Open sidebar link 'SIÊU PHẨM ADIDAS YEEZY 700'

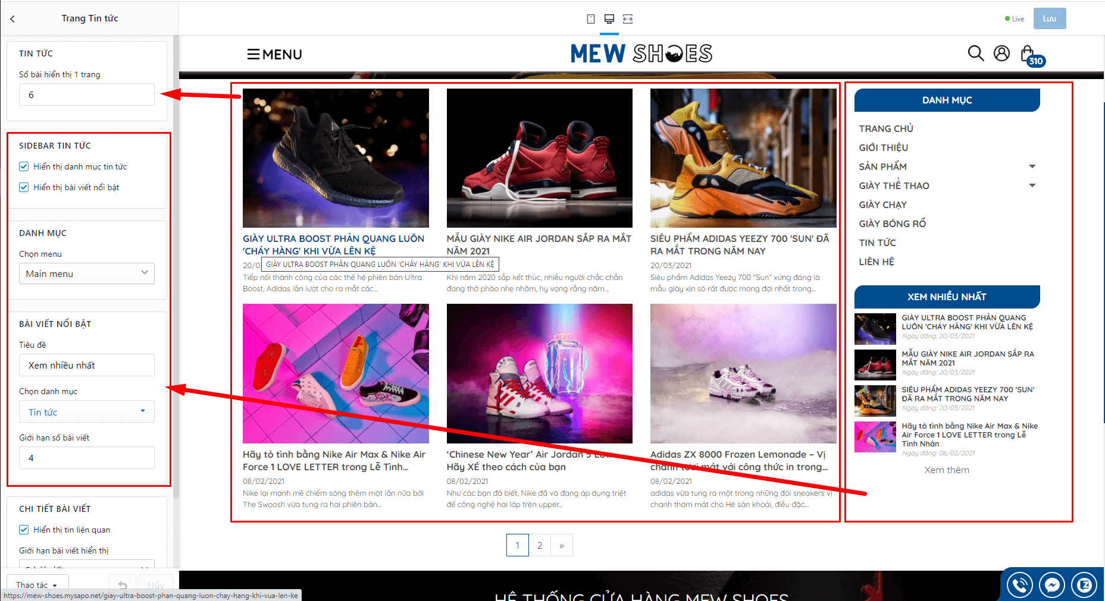[x=968, y=394]
